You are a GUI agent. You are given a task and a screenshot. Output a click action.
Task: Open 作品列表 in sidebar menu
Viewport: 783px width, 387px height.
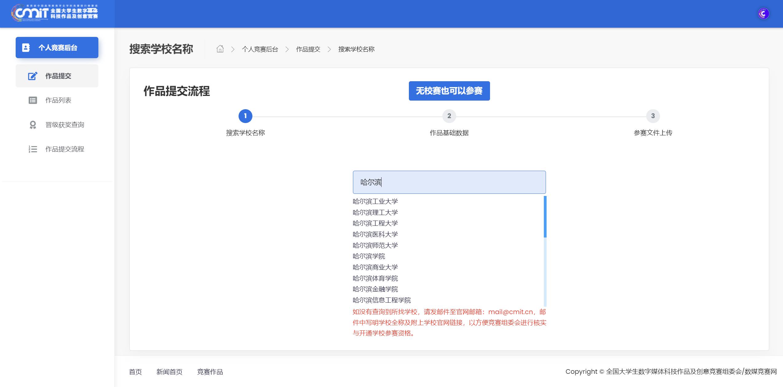coord(58,100)
